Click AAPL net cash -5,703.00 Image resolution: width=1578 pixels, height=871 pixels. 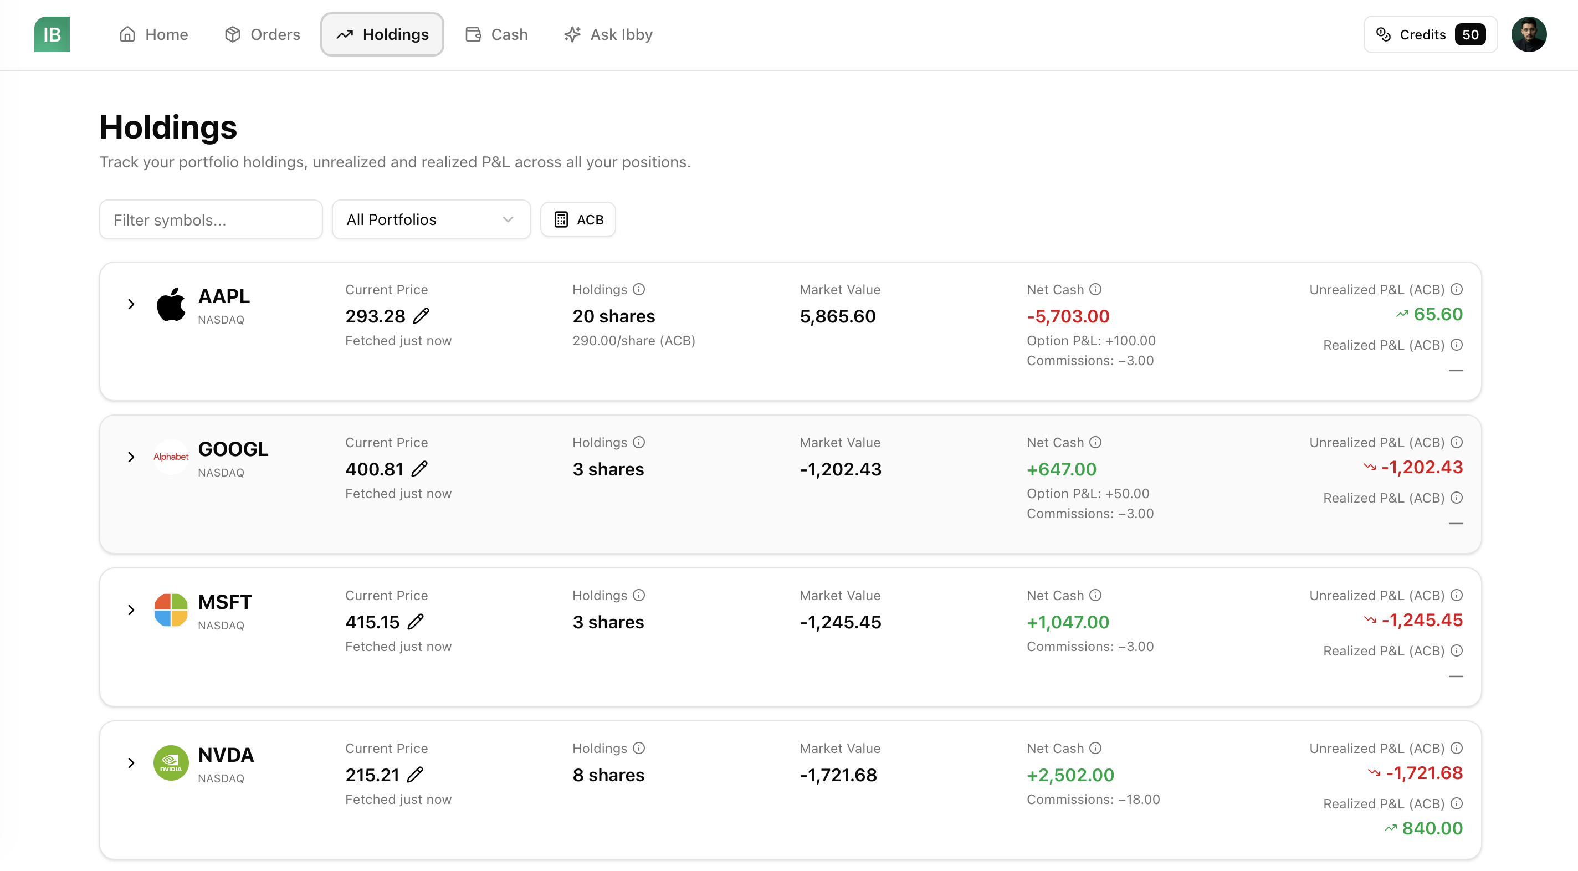[x=1068, y=317]
